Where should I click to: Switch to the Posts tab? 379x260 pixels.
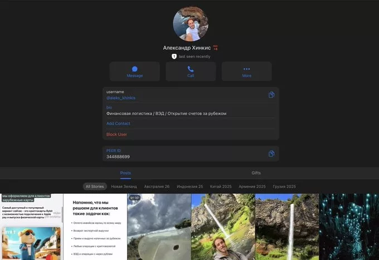(125, 173)
